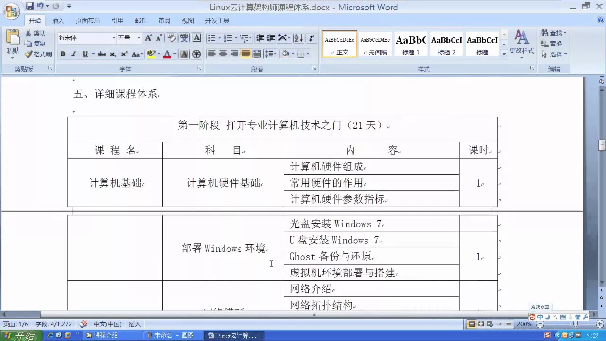
Task: Apply superscript formatting
Action: coord(124,54)
